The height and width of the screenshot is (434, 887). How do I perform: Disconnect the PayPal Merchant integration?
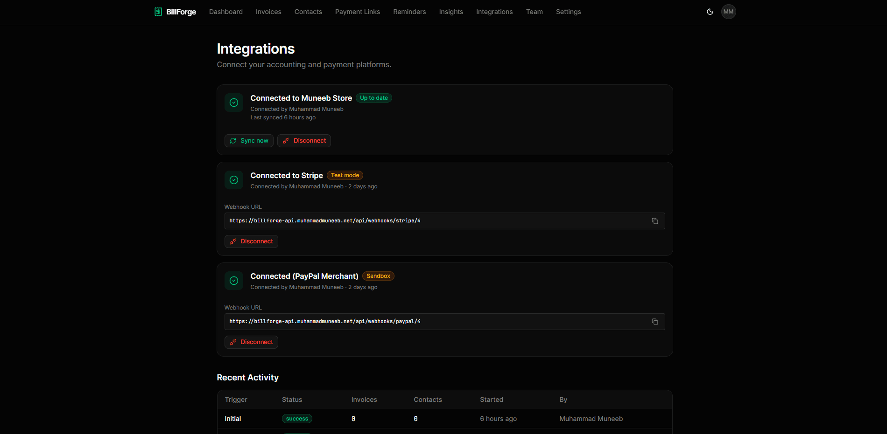coord(251,342)
